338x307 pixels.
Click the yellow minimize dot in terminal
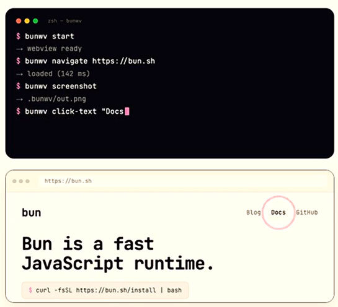tap(27, 21)
